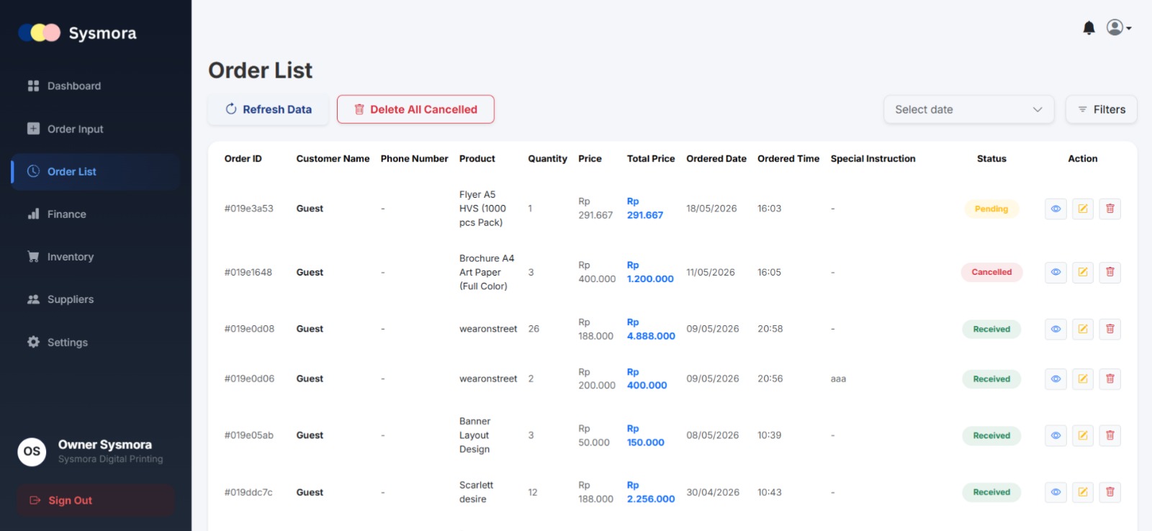
Task: Click the Ordered Date column header
Action: tap(716, 159)
